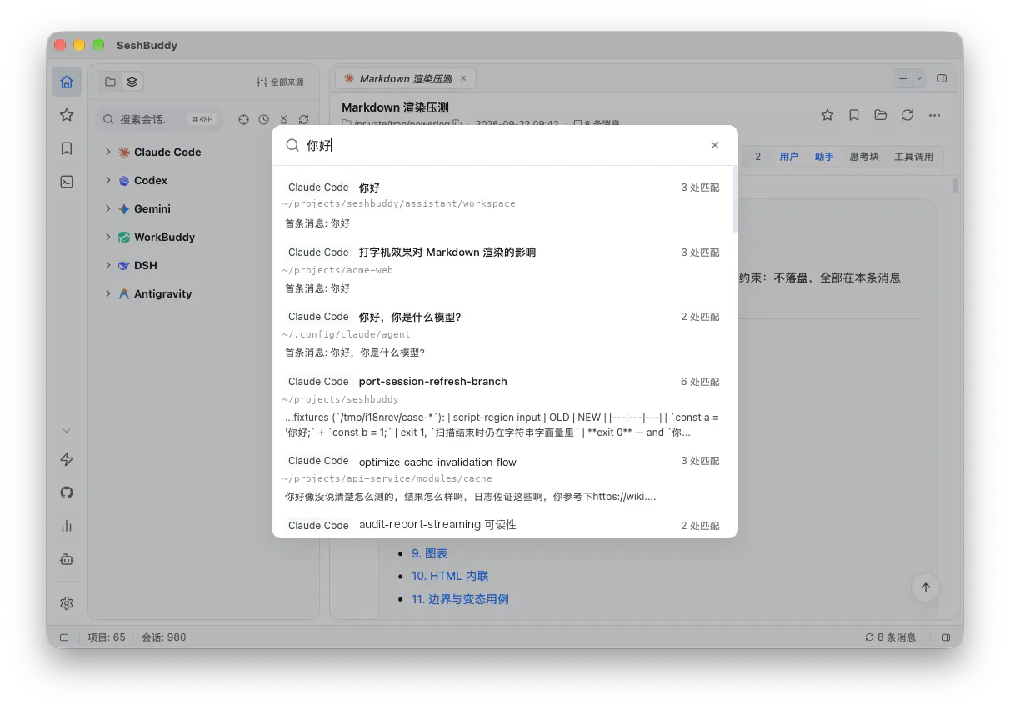
Task: Collapse all groups with the X-lines icon
Action: pos(283,119)
